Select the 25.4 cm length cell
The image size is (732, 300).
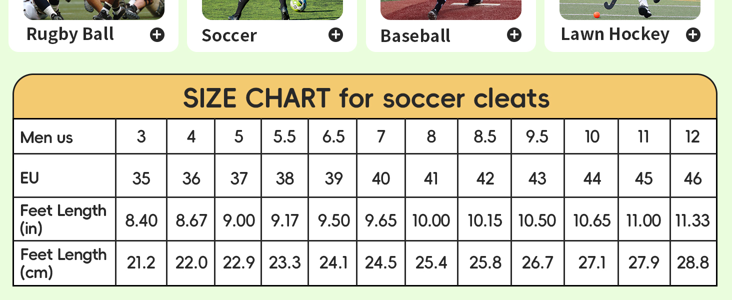tap(431, 262)
